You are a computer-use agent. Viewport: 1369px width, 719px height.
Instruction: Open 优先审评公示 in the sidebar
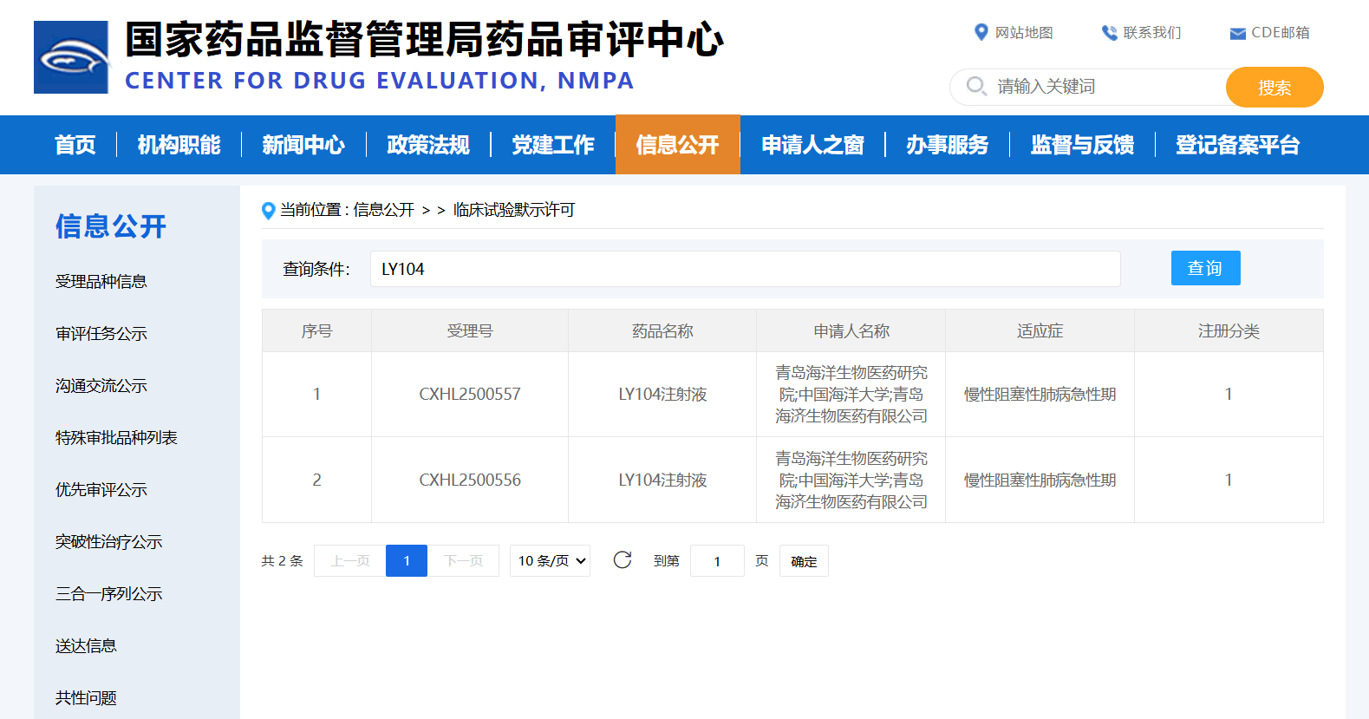click(101, 490)
